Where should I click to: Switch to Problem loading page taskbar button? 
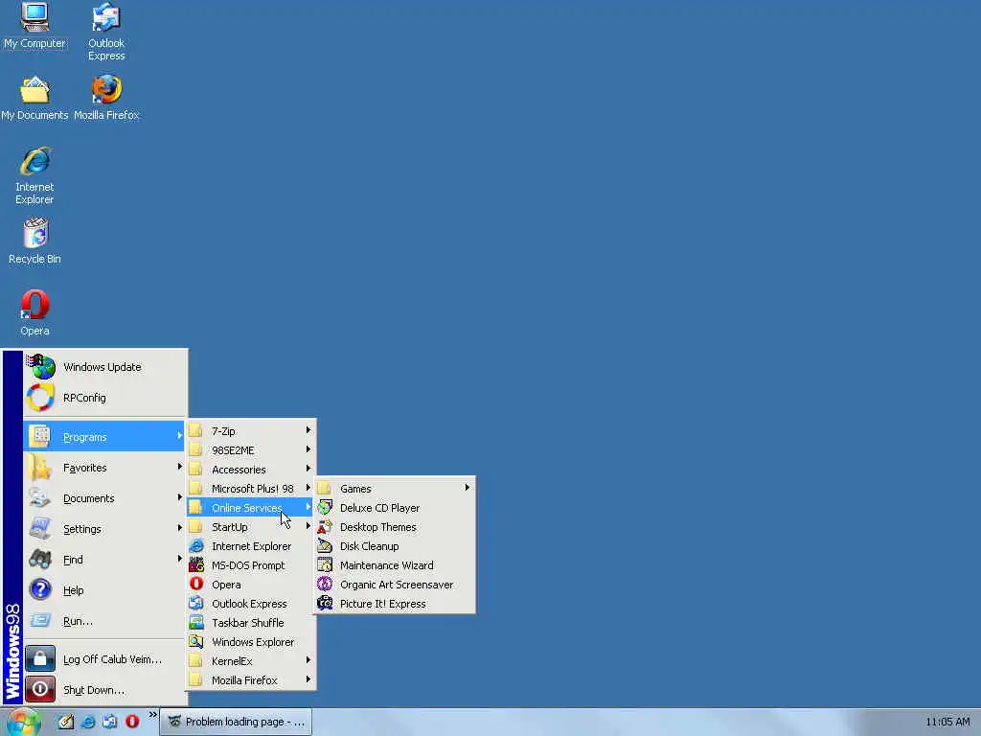236,722
